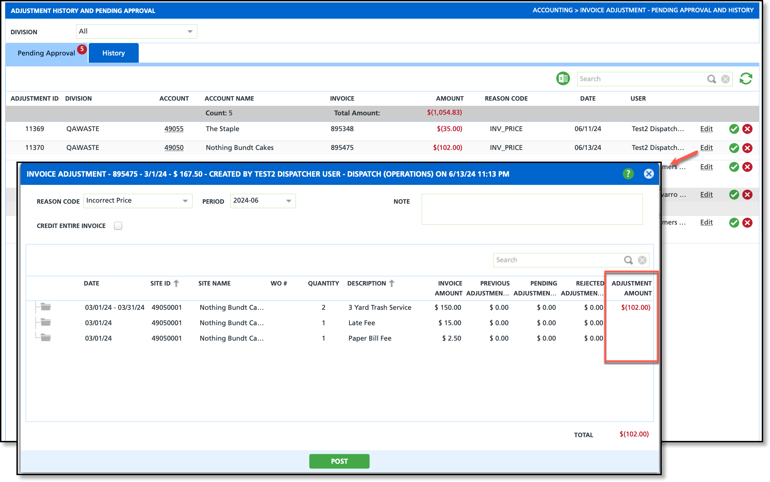Check the Credit Entire Invoice checkbox
The width and height of the screenshot is (770, 482).
(x=118, y=226)
